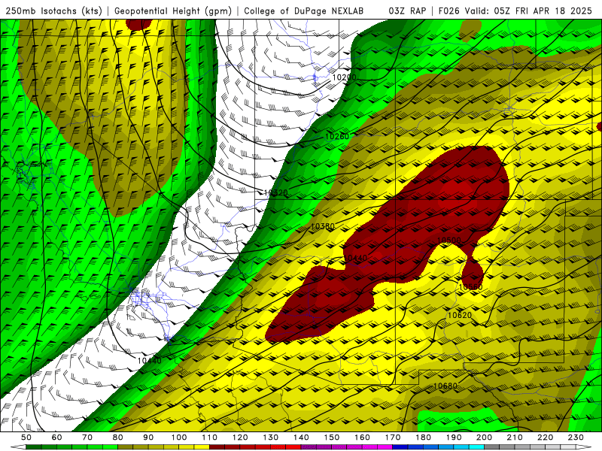Click the 100 value on the color scale
Image resolution: width=602 pixels, height=451 pixels.
pyautogui.click(x=179, y=437)
